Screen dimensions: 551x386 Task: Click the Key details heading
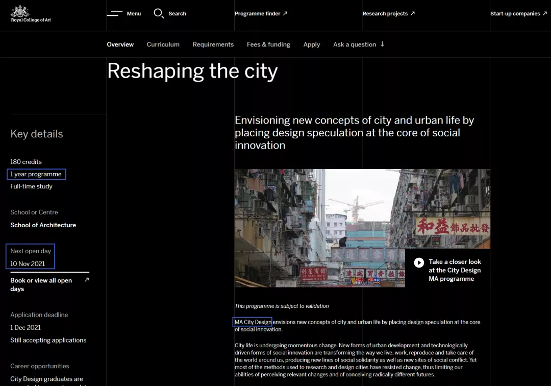coord(37,134)
